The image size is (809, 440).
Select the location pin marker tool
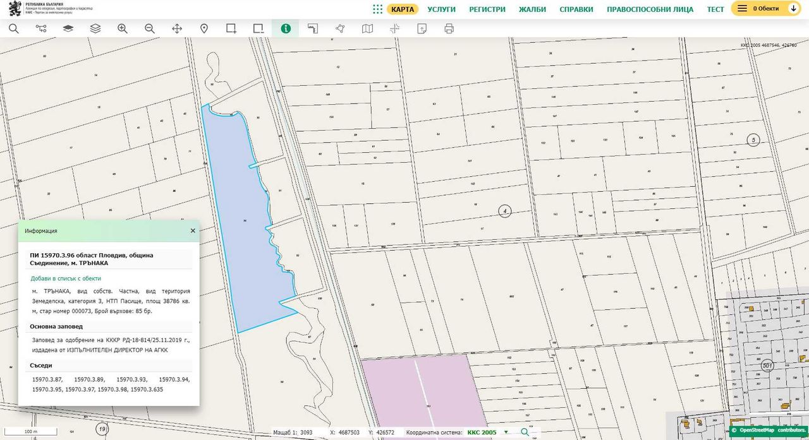[204, 28]
